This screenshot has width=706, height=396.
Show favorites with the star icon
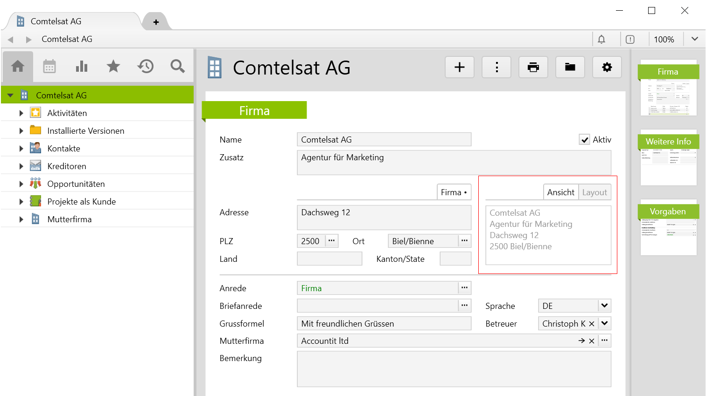113,67
